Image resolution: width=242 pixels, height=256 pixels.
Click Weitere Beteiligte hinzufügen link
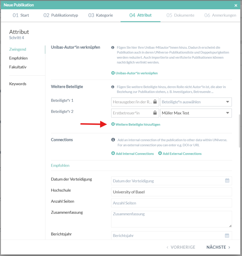click(136, 124)
